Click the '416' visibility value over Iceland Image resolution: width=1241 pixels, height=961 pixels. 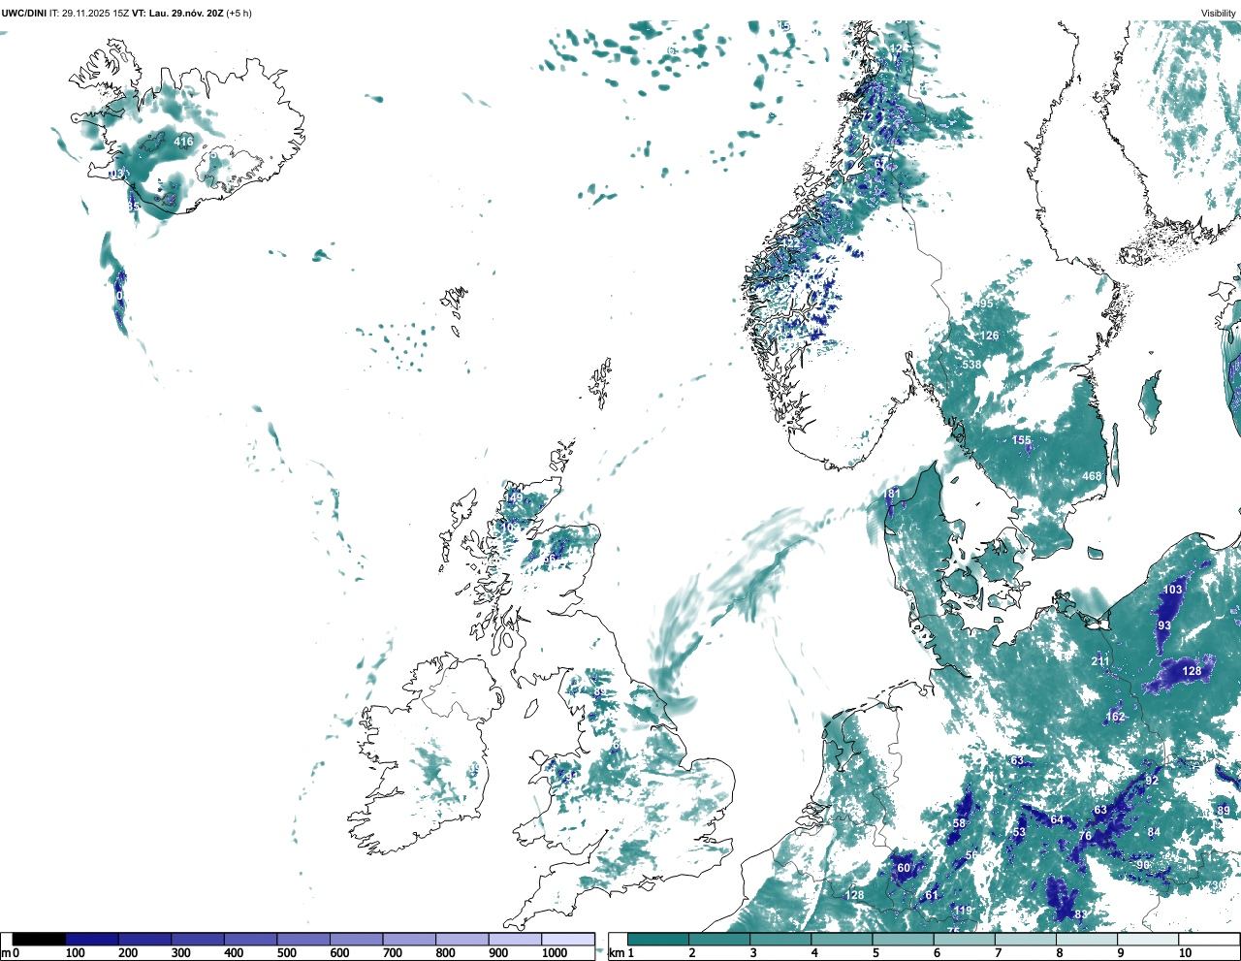183,142
